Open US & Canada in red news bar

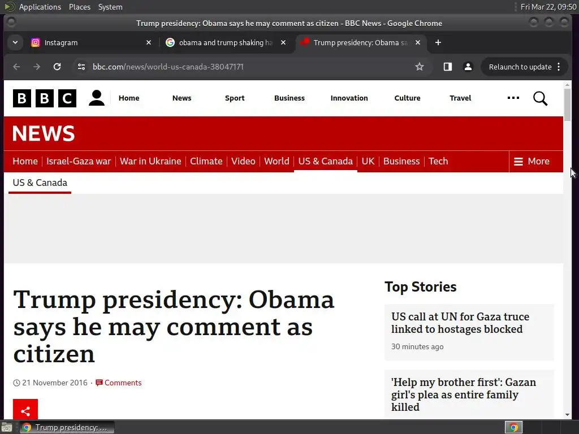(325, 161)
